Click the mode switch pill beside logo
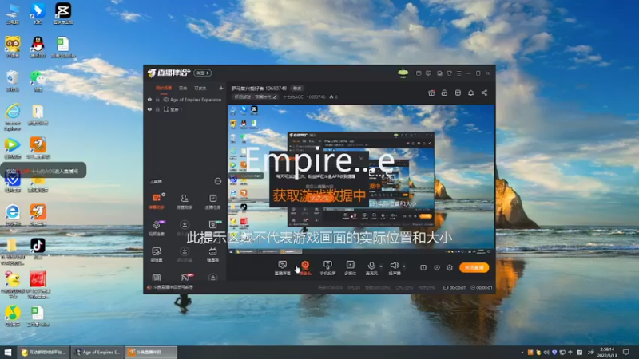The height and width of the screenshot is (359, 639). [203, 73]
